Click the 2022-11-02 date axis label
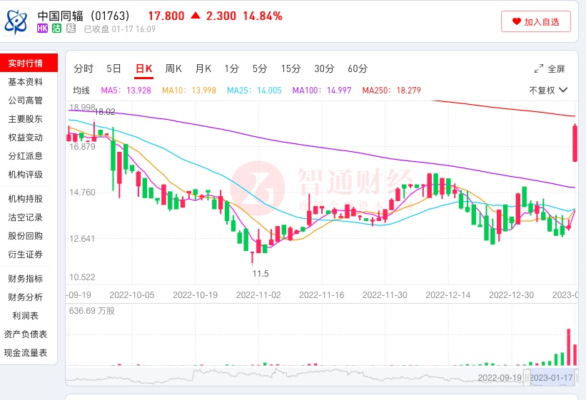 click(258, 295)
